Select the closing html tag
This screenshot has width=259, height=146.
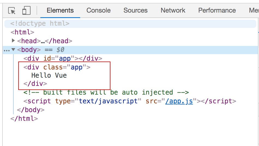click(24, 119)
